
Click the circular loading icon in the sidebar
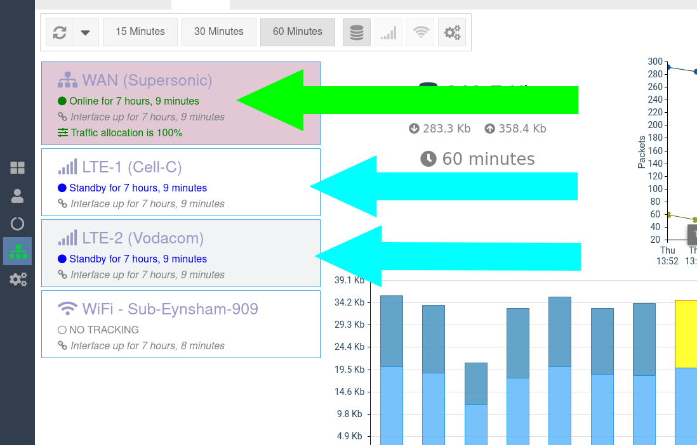click(x=17, y=224)
